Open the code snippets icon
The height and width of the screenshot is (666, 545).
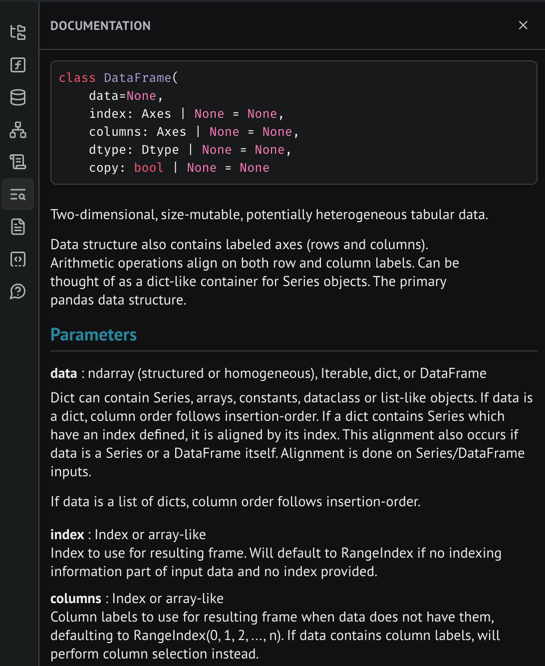18,259
